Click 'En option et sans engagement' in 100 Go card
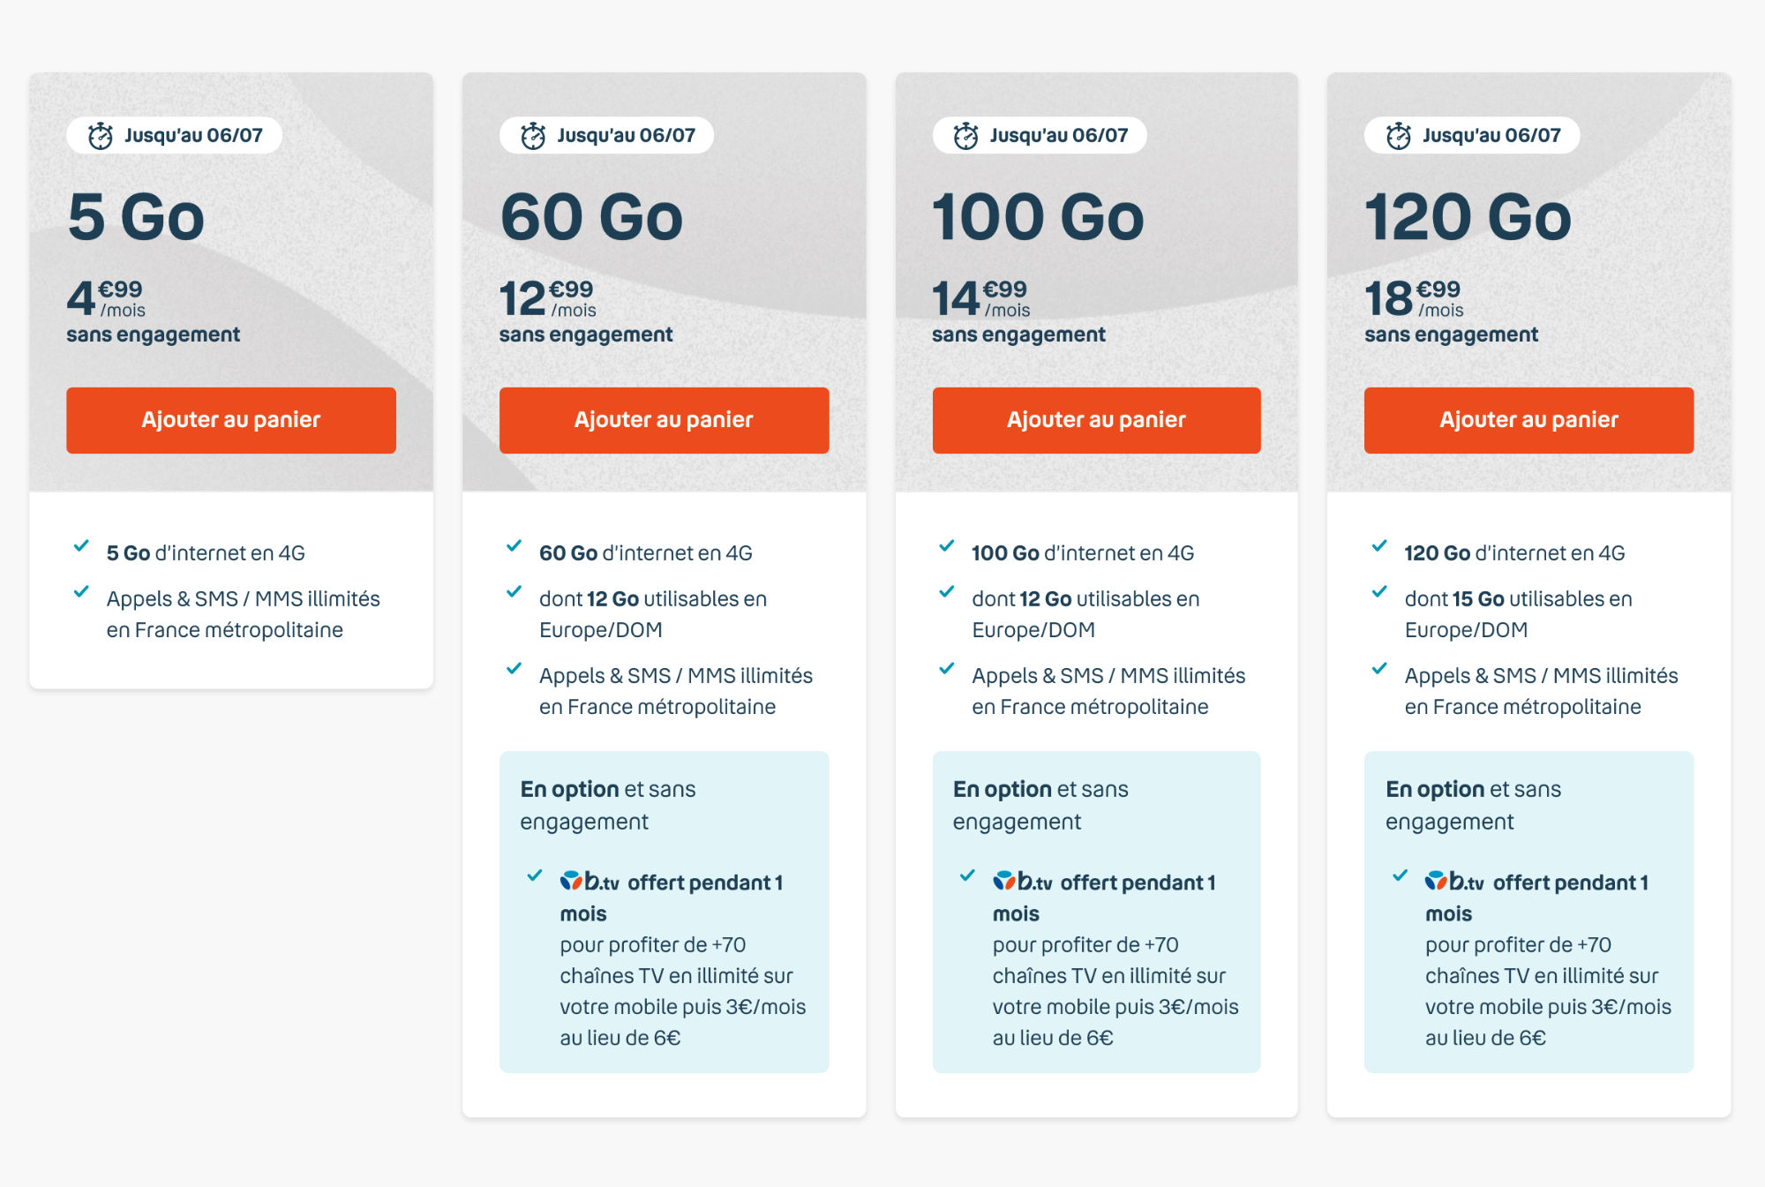This screenshot has height=1187, width=1765. click(1040, 805)
